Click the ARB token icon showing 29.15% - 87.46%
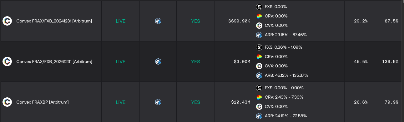This screenshot has width=404, height=122. (x=259, y=35)
